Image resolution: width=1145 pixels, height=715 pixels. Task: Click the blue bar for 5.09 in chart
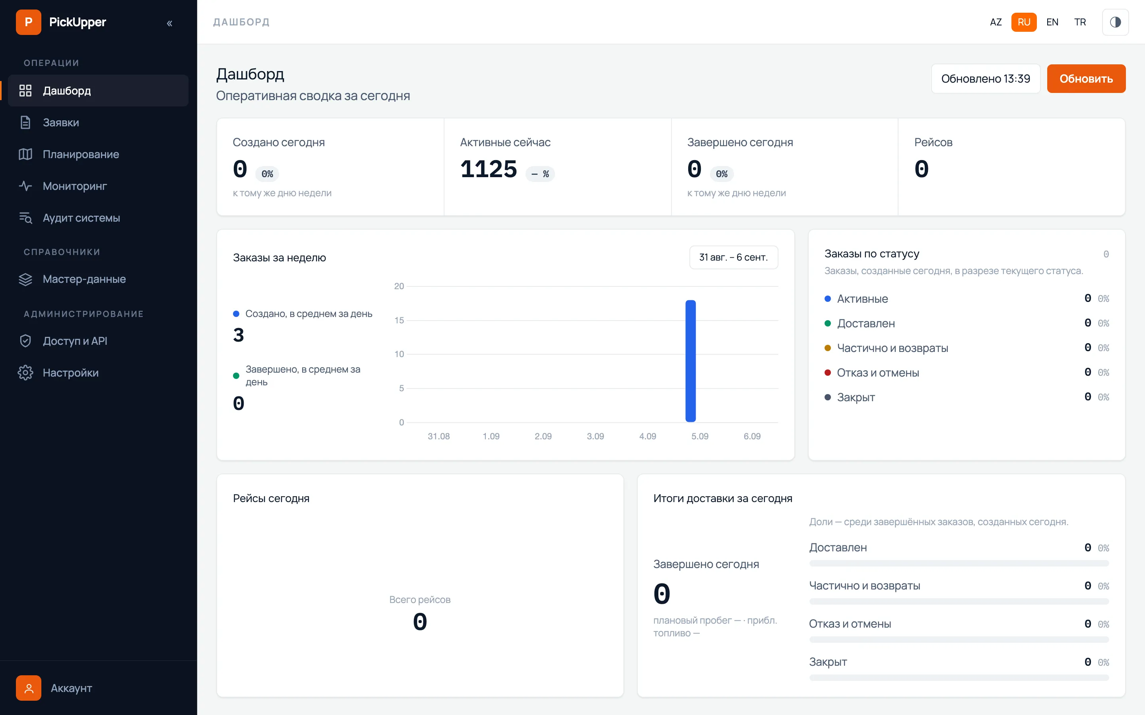690,361
